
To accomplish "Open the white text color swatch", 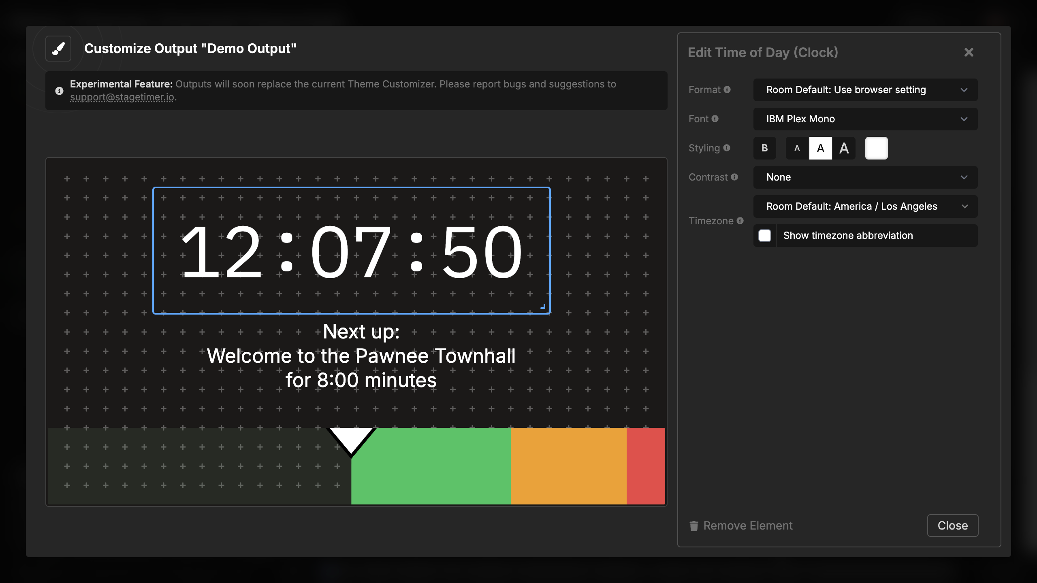I will pos(876,148).
